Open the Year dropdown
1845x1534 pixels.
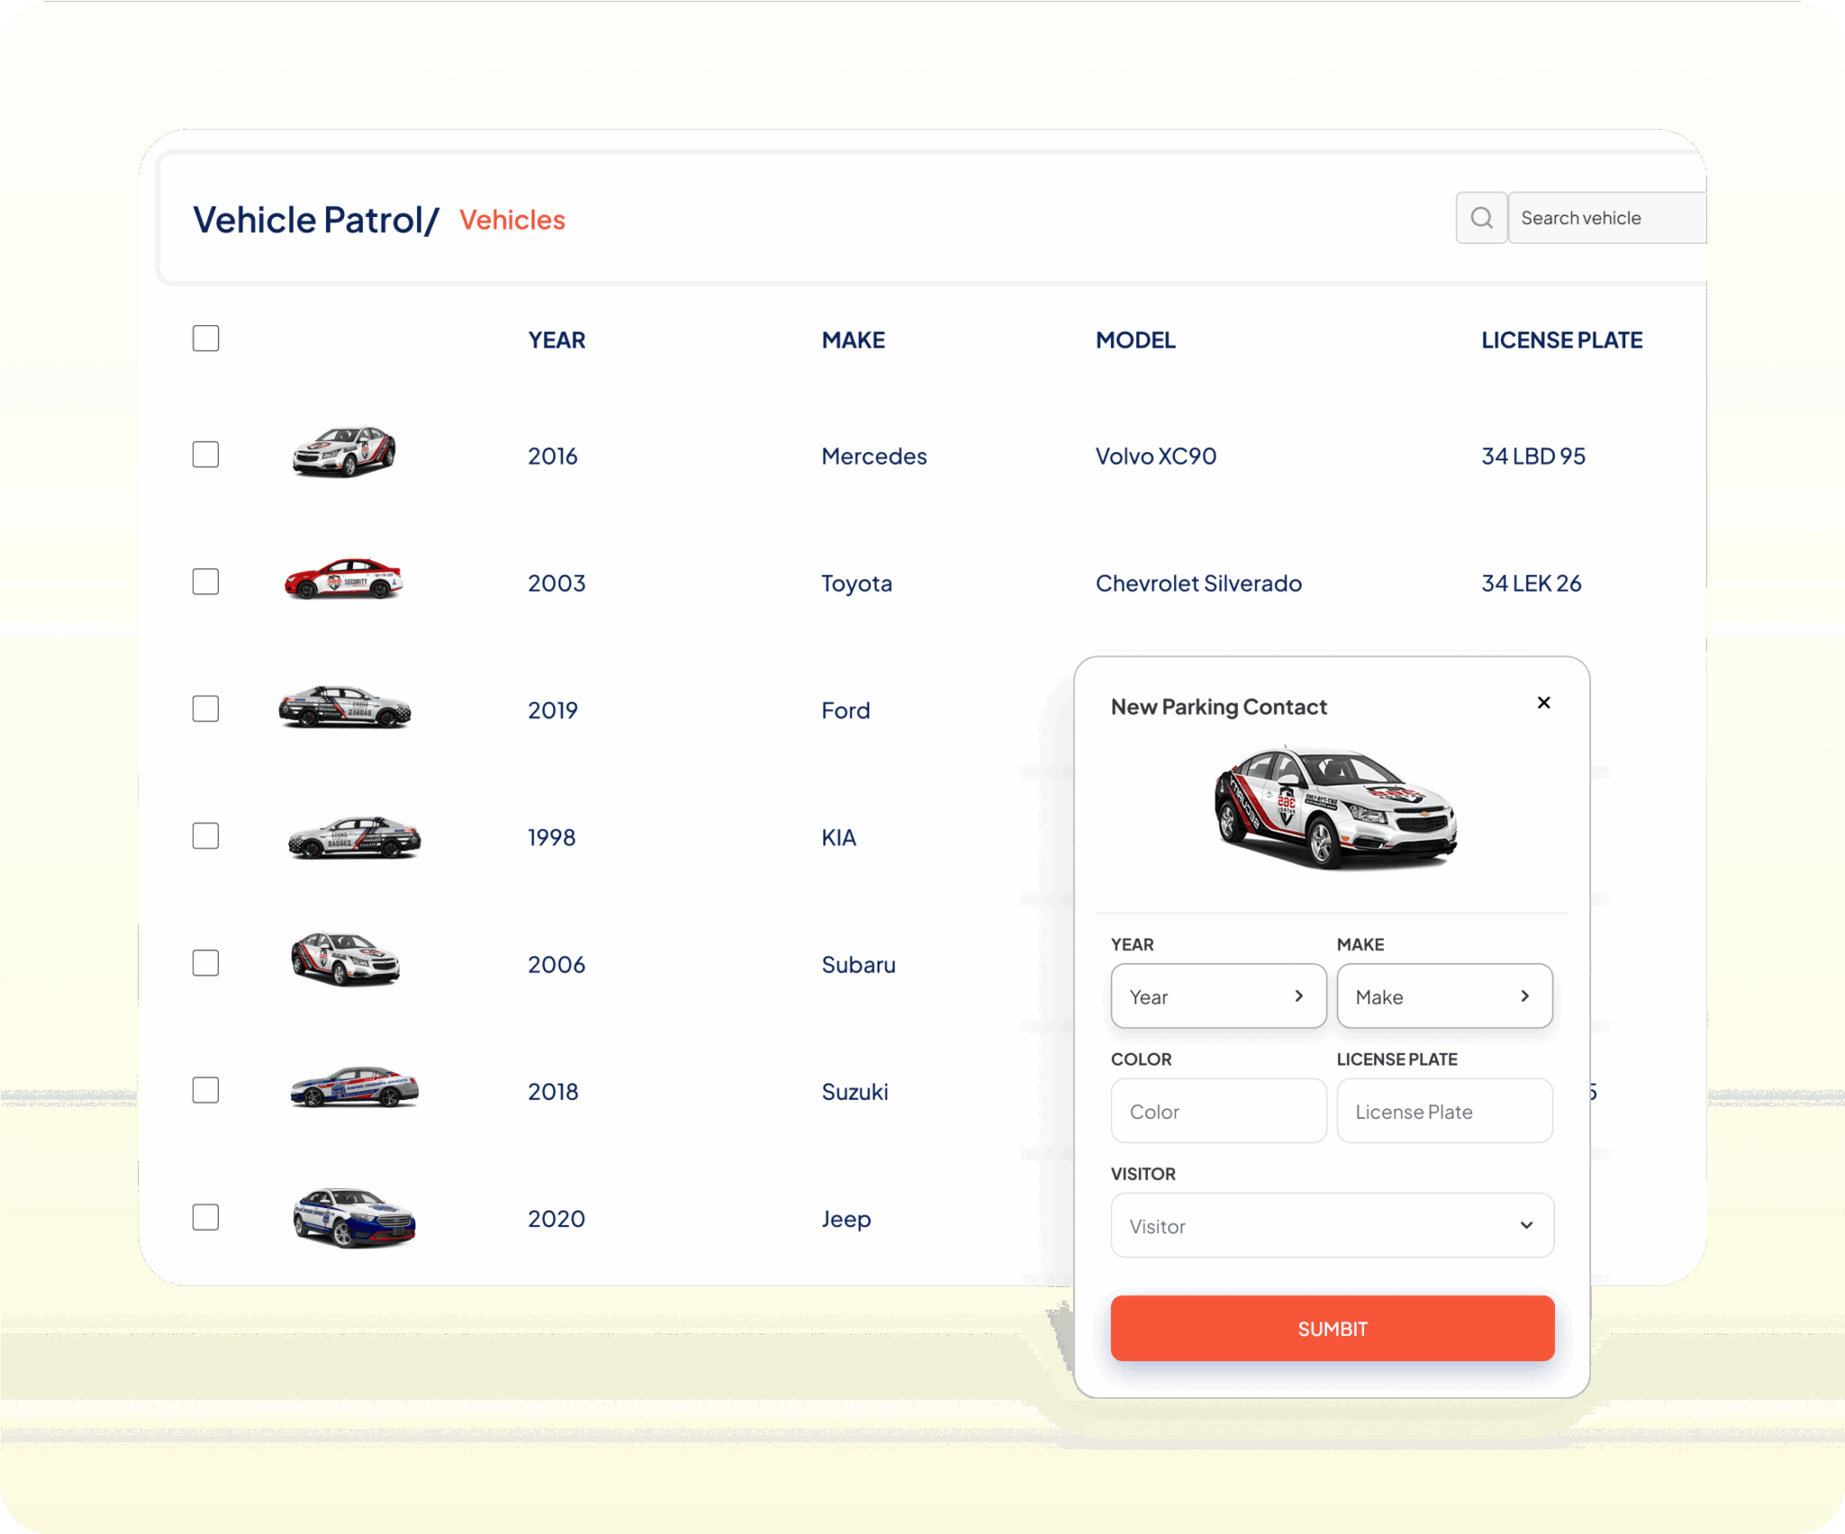[x=1218, y=996]
